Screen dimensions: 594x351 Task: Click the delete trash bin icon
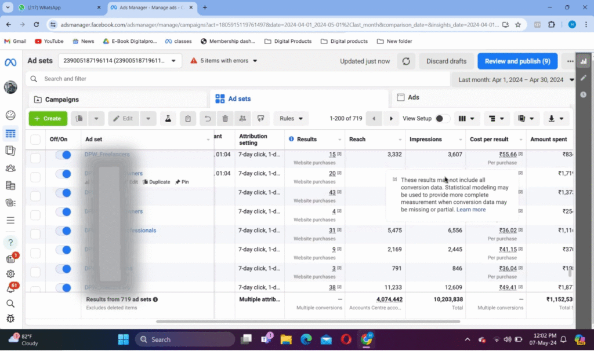[x=225, y=118]
